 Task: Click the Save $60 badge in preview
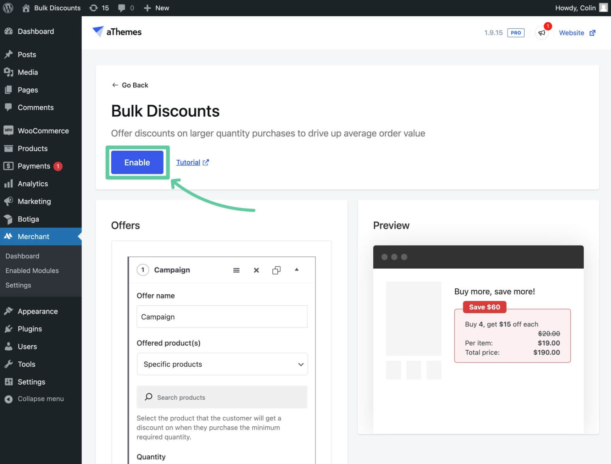click(484, 307)
